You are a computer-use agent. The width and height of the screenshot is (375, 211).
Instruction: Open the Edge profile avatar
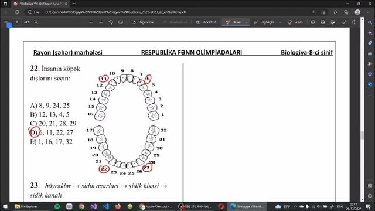357,12
